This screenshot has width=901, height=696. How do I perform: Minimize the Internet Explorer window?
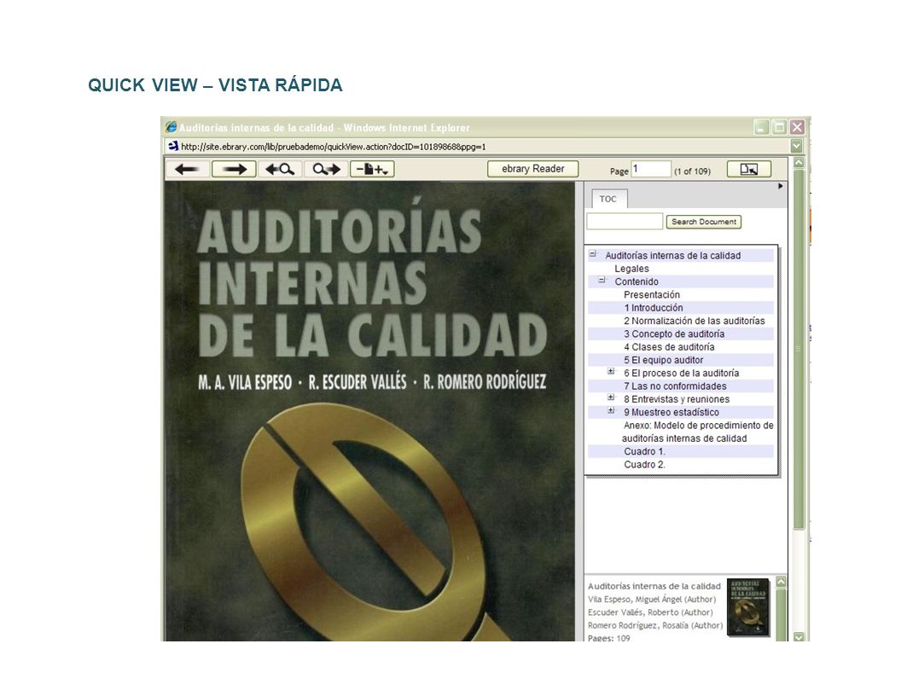[x=761, y=127]
